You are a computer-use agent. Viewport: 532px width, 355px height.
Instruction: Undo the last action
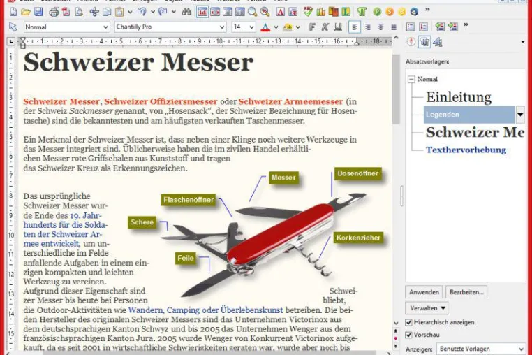point(142,13)
